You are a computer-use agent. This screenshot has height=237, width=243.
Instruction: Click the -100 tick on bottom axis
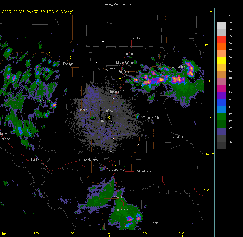coord(35,233)
